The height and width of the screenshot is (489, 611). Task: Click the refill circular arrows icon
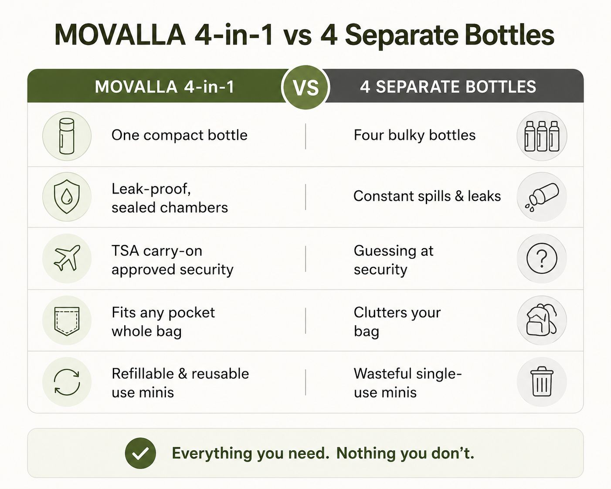click(67, 382)
